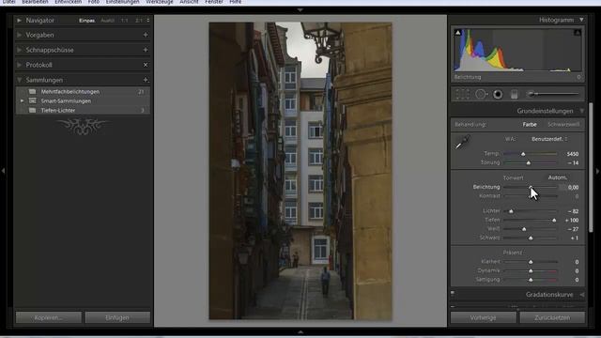Open the Ansicht menu

189,2
